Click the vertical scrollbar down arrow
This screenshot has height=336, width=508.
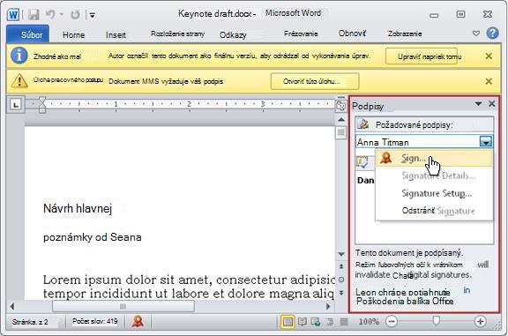[x=341, y=254]
